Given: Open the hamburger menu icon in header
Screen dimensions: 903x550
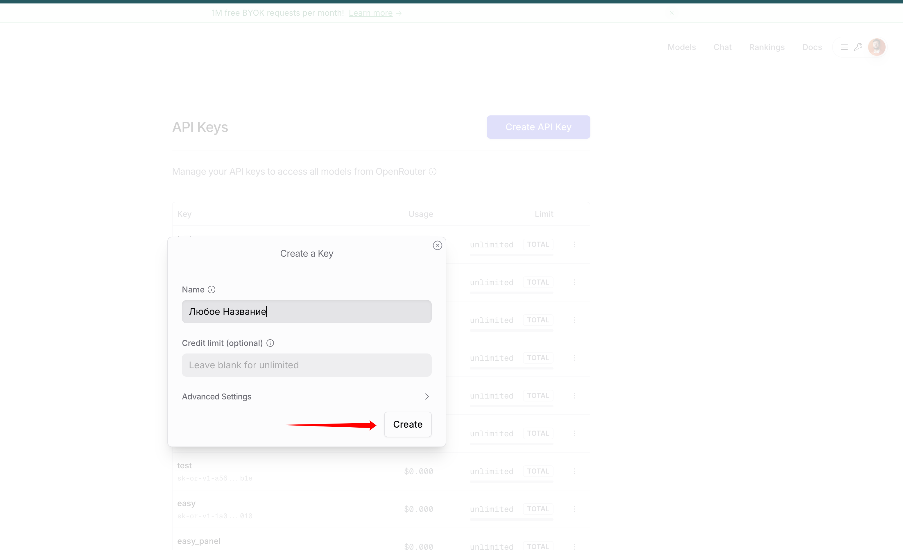Looking at the screenshot, I should point(844,47).
